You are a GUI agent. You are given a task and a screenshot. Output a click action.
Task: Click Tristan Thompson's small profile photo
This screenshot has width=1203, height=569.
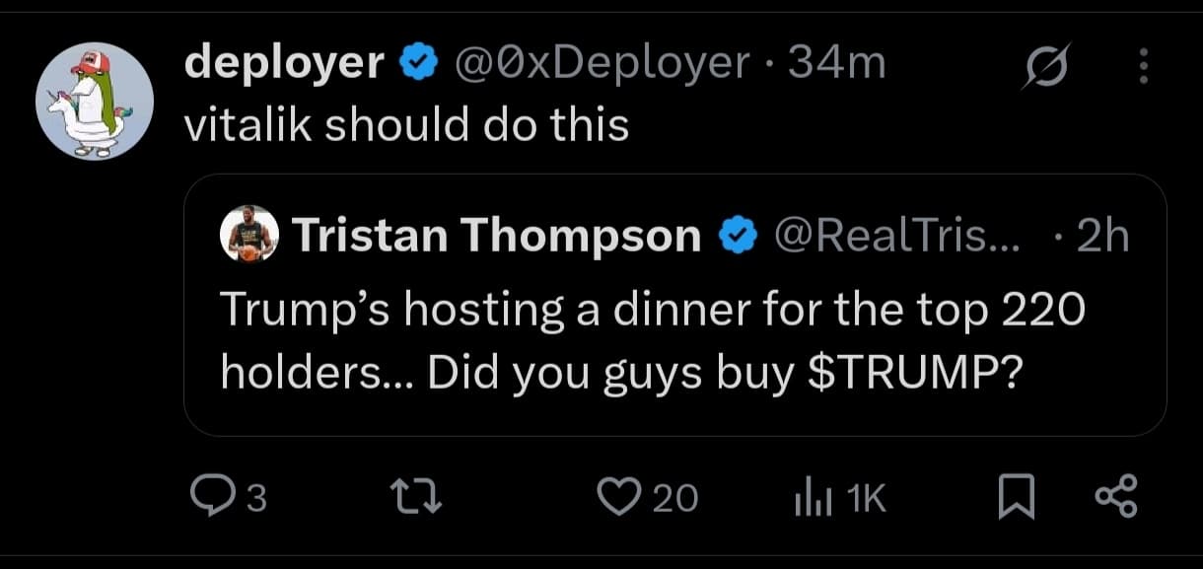[x=248, y=235]
